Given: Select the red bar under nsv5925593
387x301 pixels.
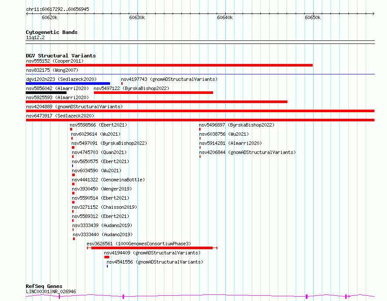Looking at the screenshot, I should tap(157, 102).
